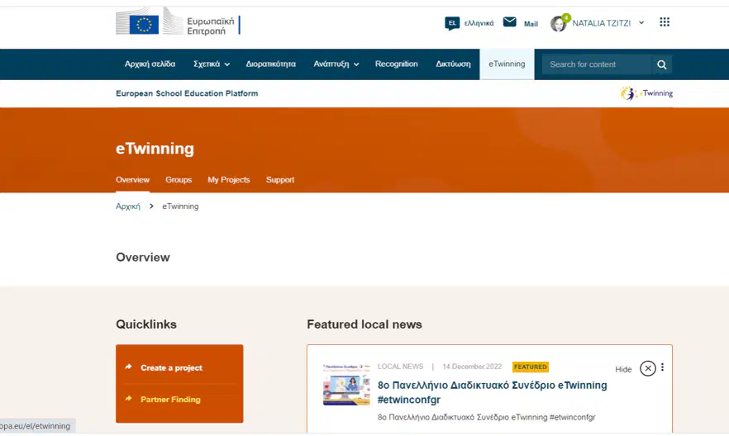Click arrow icon beside Create a project
The image size is (729, 436).
click(129, 367)
